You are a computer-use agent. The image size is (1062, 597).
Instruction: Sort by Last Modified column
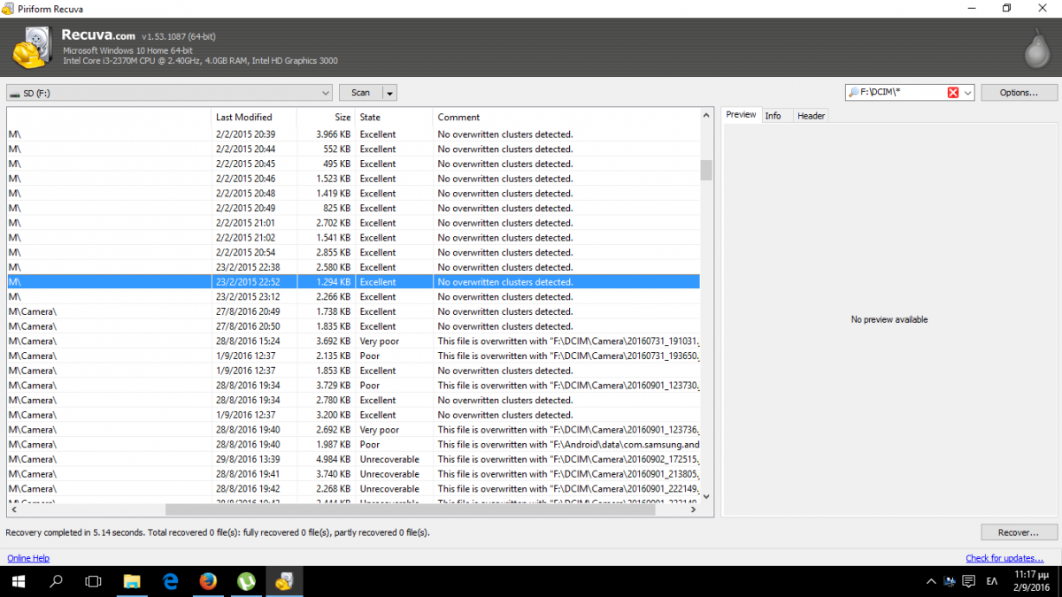(255, 117)
